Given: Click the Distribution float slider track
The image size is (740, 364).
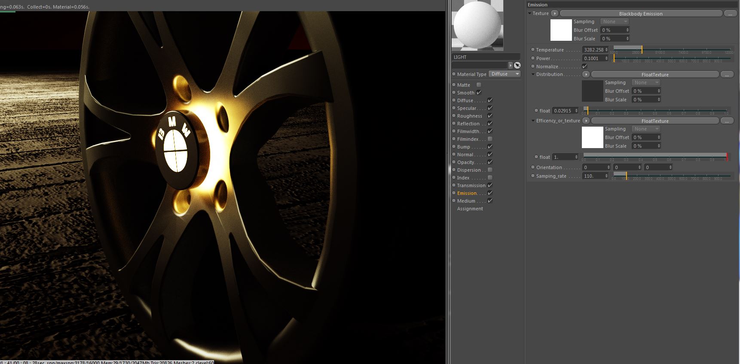Looking at the screenshot, I should [x=656, y=111].
